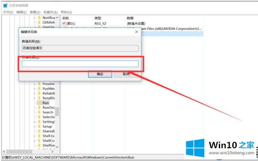Expand the Proximi tree node
This screenshot has height=161, width=258.
tap(34, 84)
